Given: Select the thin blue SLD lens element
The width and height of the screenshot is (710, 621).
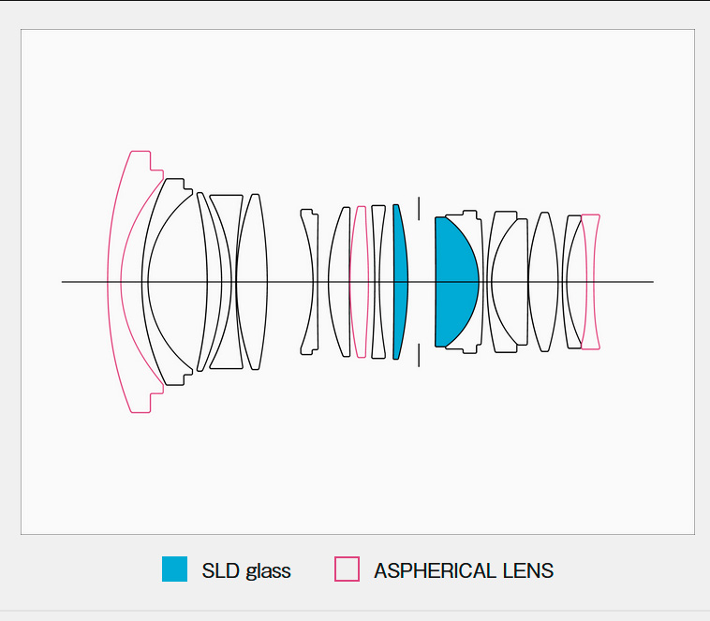Looking at the screenshot, I should click(x=401, y=282).
